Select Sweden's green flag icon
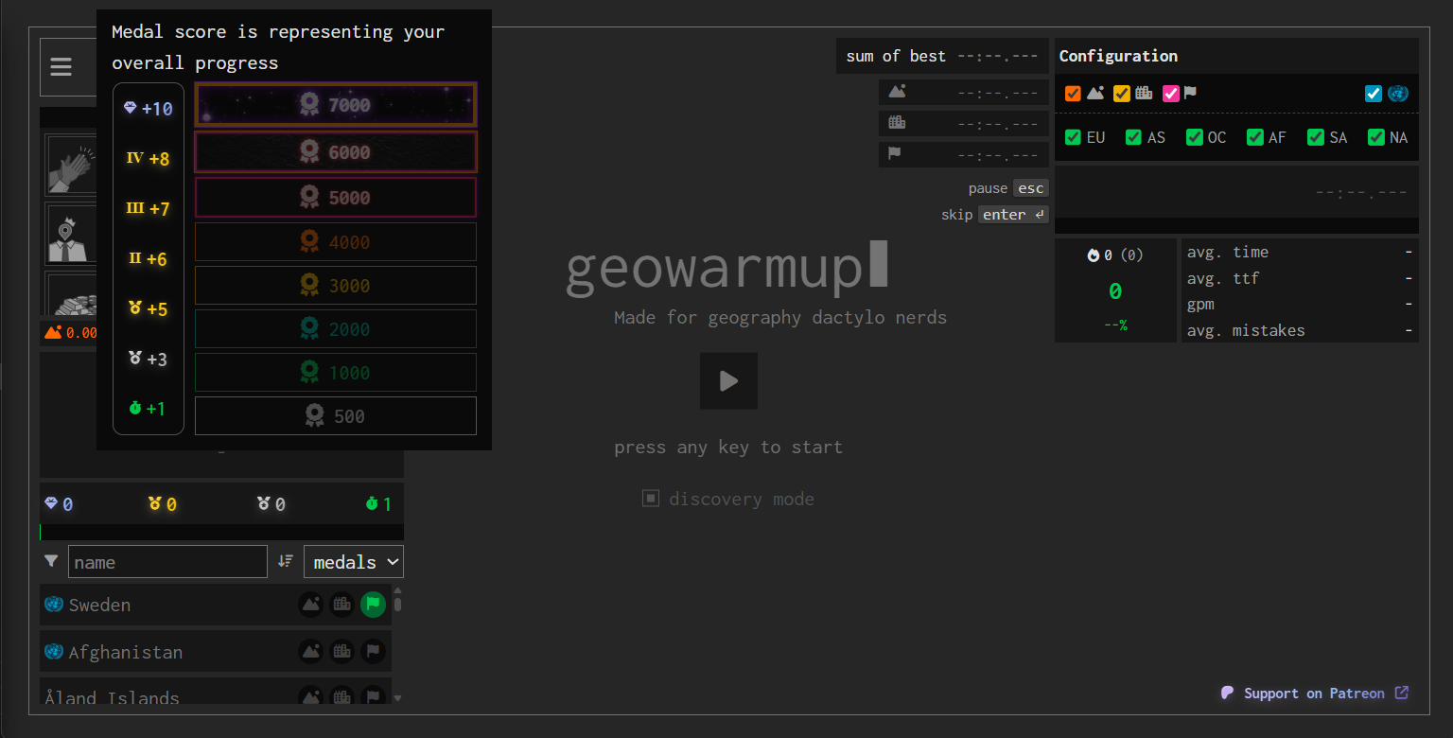The width and height of the screenshot is (1453, 738). tap(373, 604)
